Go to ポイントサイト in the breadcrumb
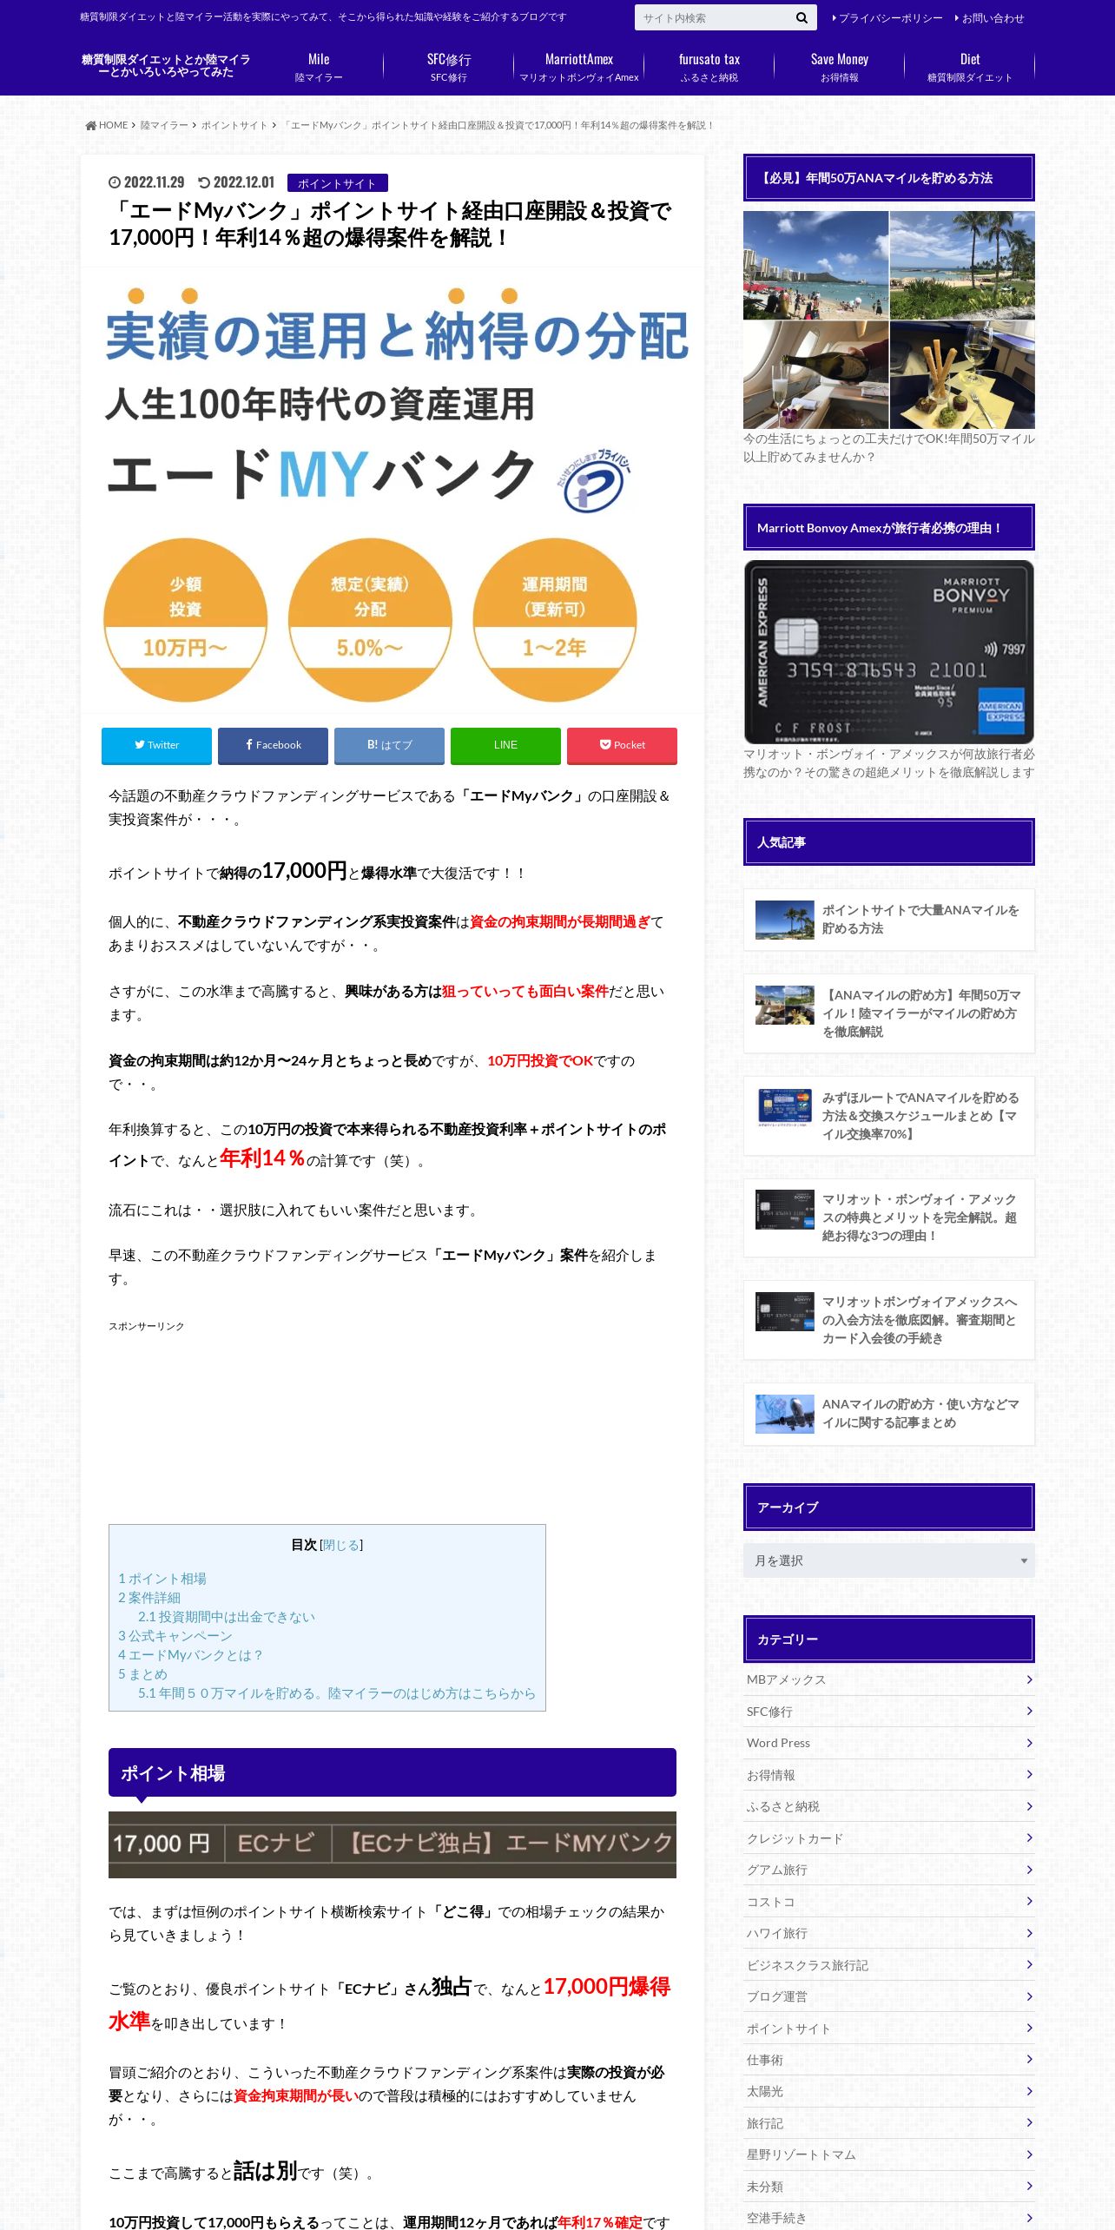The image size is (1115, 2230). coord(234,125)
